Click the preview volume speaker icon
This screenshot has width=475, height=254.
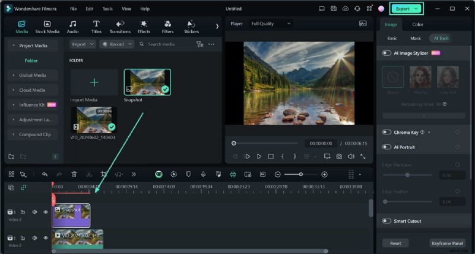click(351, 156)
